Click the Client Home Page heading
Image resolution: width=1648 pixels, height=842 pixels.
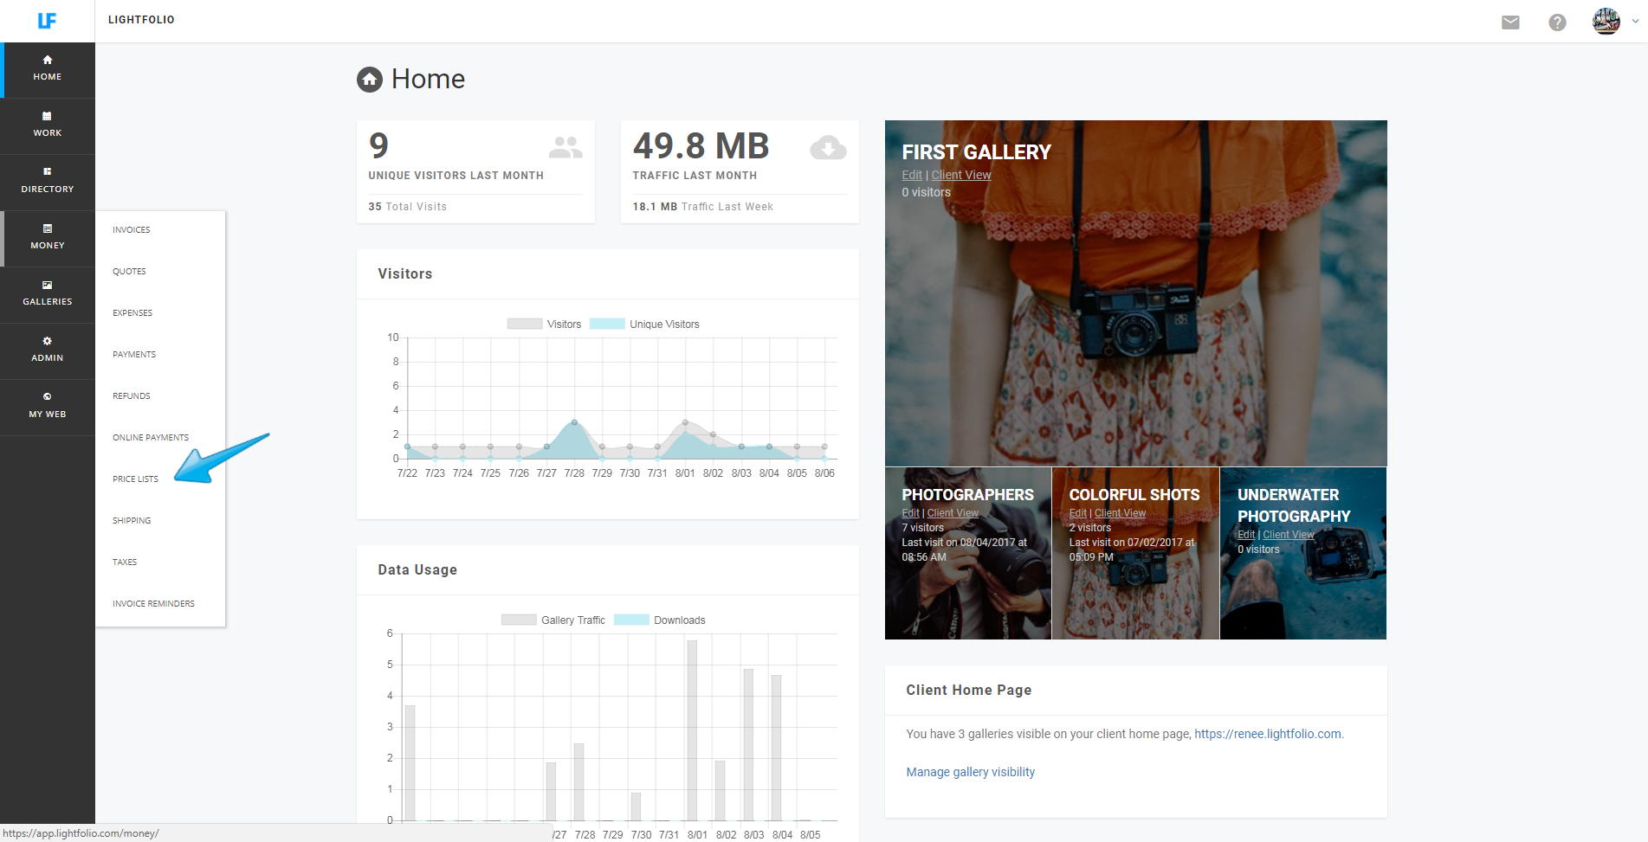tap(969, 691)
